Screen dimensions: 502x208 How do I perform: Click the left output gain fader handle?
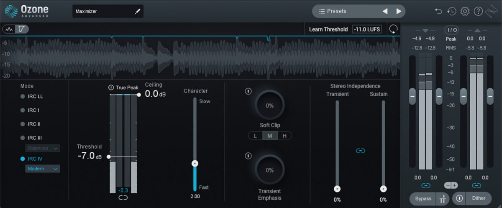(x=464, y=96)
